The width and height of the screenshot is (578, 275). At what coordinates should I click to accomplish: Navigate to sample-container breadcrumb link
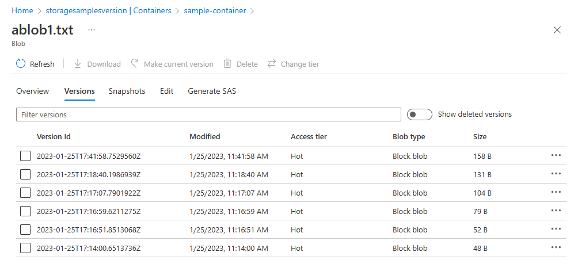pyautogui.click(x=215, y=10)
